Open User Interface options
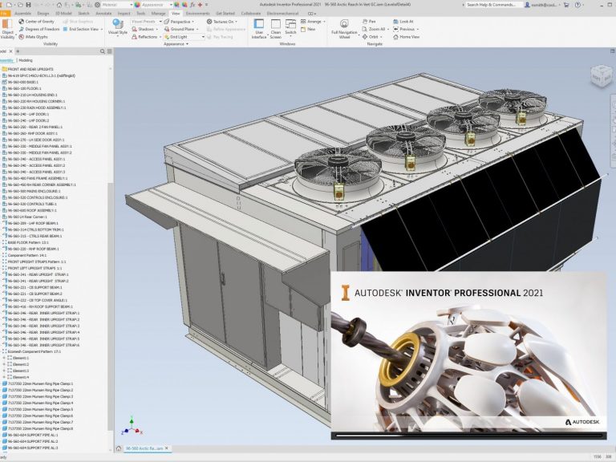This screenshot has width=616, height=462. (259, 29)
